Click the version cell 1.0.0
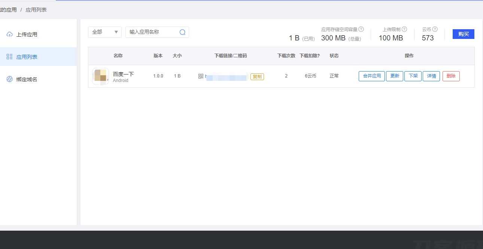Image resolution: width=483 pixels, height=249 pixels. click(158, 76)
